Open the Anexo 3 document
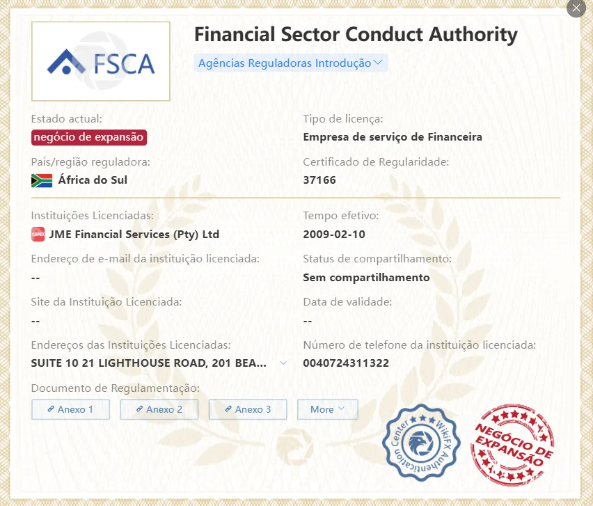The height and width of the screenshot is (506, 593). click(x=248, y=409)
